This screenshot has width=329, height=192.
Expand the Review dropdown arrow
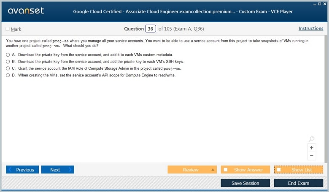pyautogui.click(x=213, y=170)
